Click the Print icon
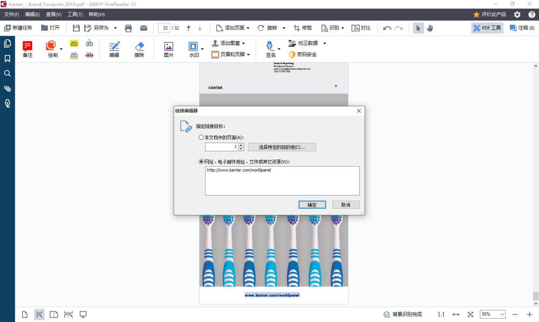The image size is (539, 322). pos(128,28)
